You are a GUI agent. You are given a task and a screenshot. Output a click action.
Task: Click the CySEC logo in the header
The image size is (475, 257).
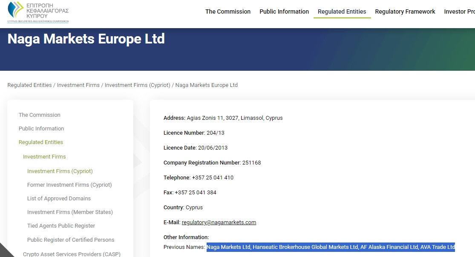click(38, 12)
